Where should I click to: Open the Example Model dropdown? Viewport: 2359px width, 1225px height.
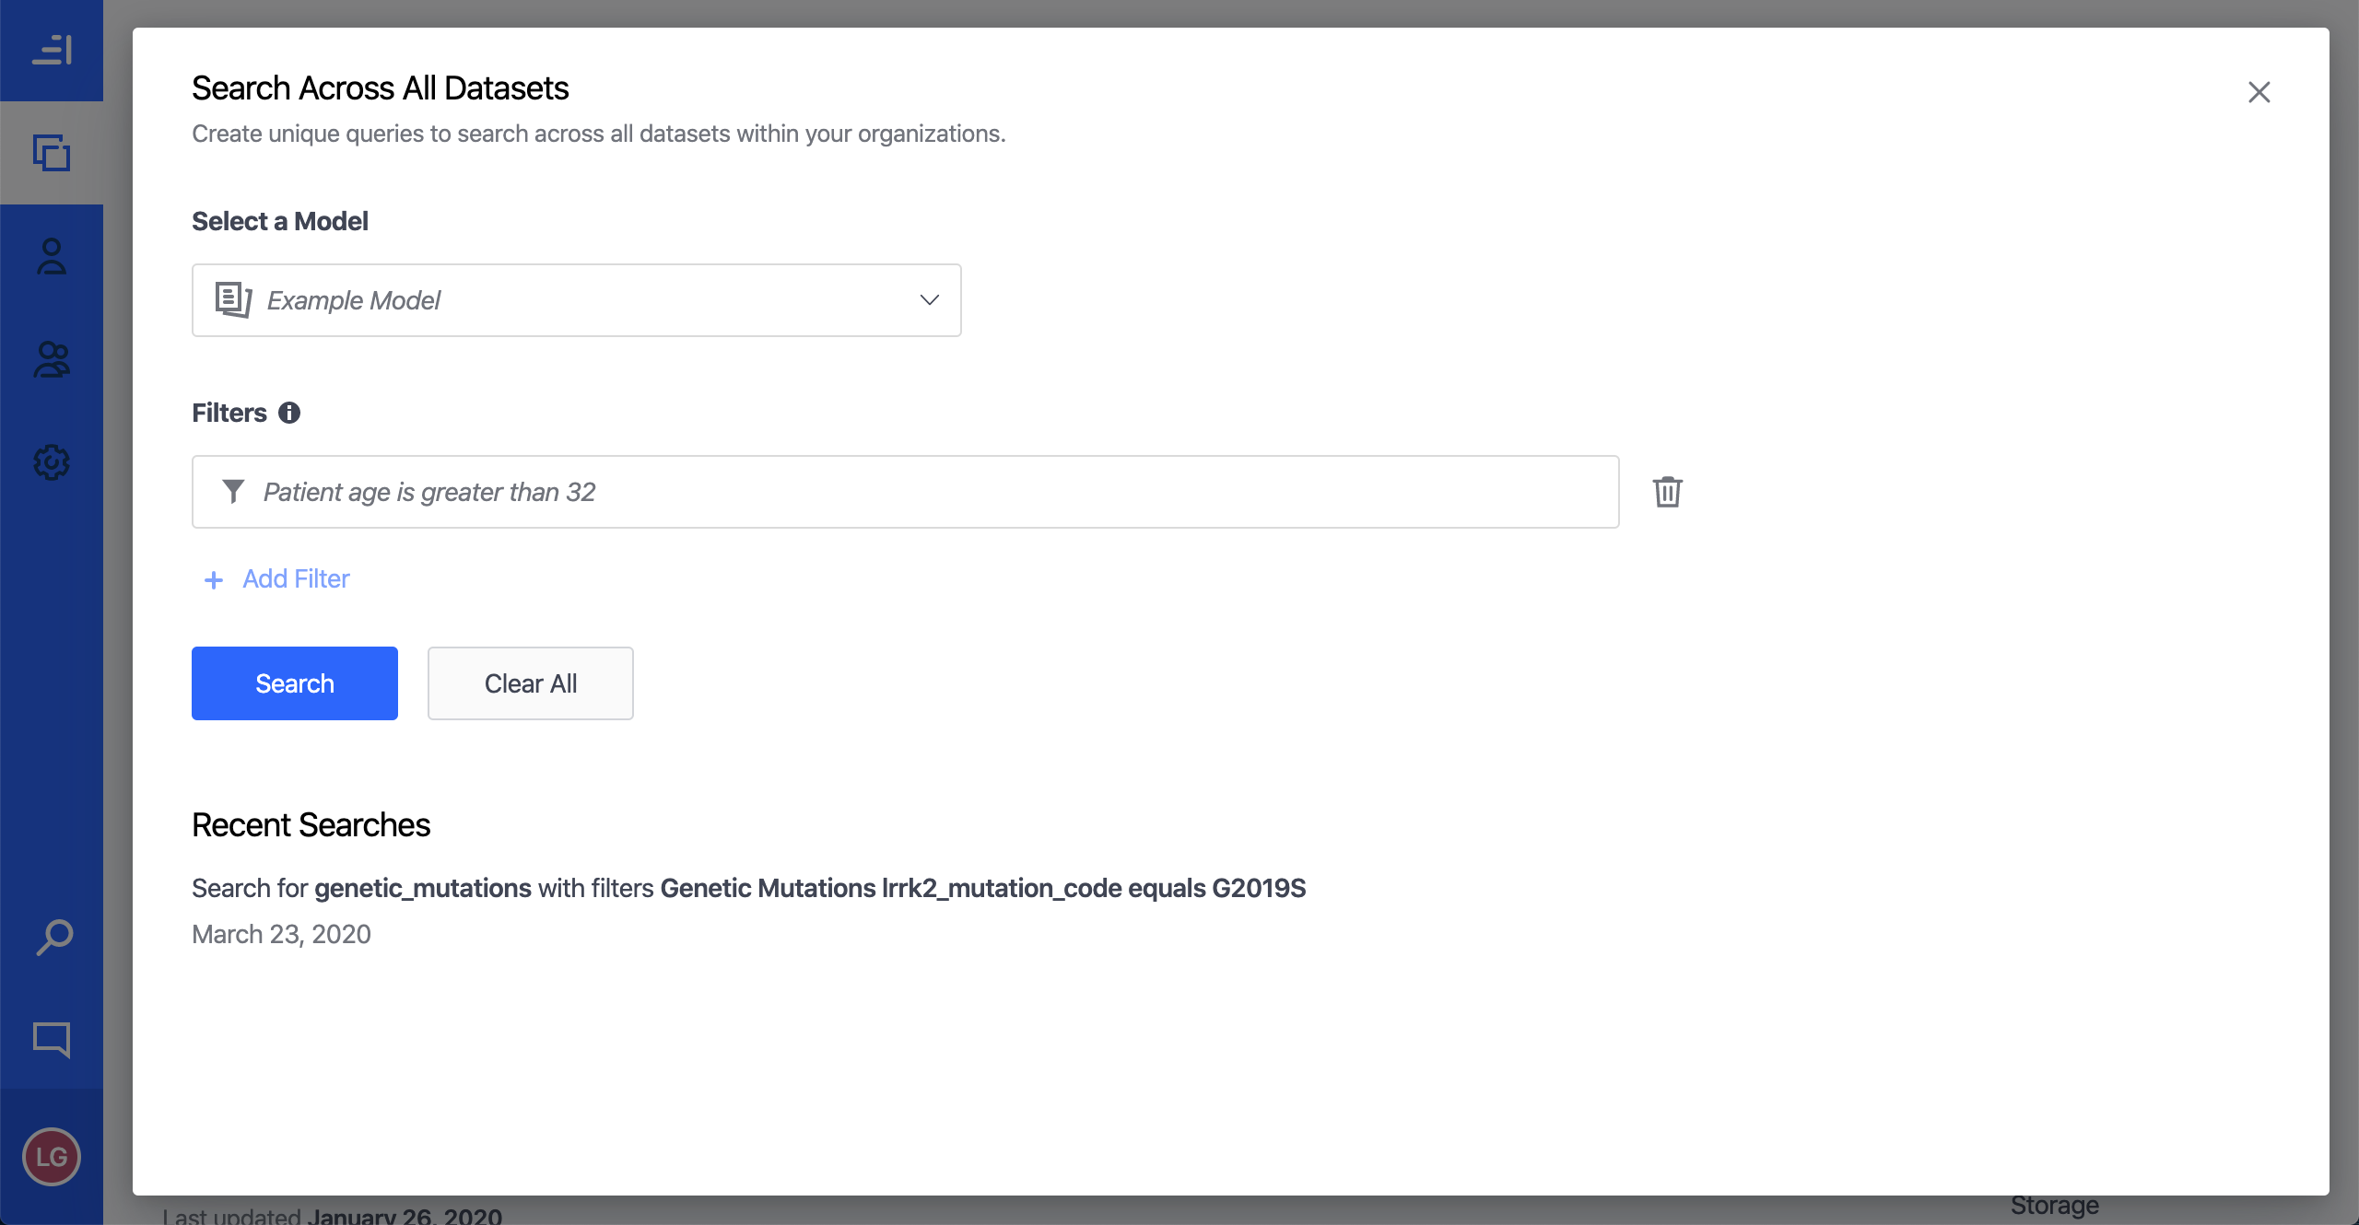[575, 300]
